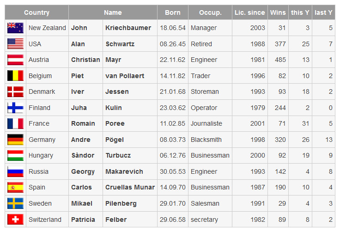Viewport: 340px width, 232px height.
Task: Sort by the Country column header
Action: click(x=36, y=12)
